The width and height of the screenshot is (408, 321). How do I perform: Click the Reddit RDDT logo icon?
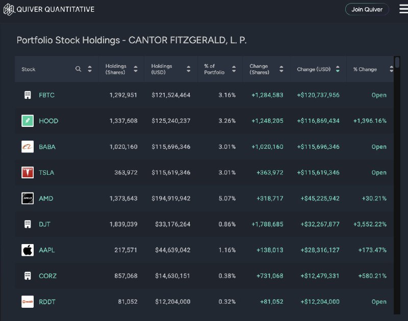(x=28, y=302)
